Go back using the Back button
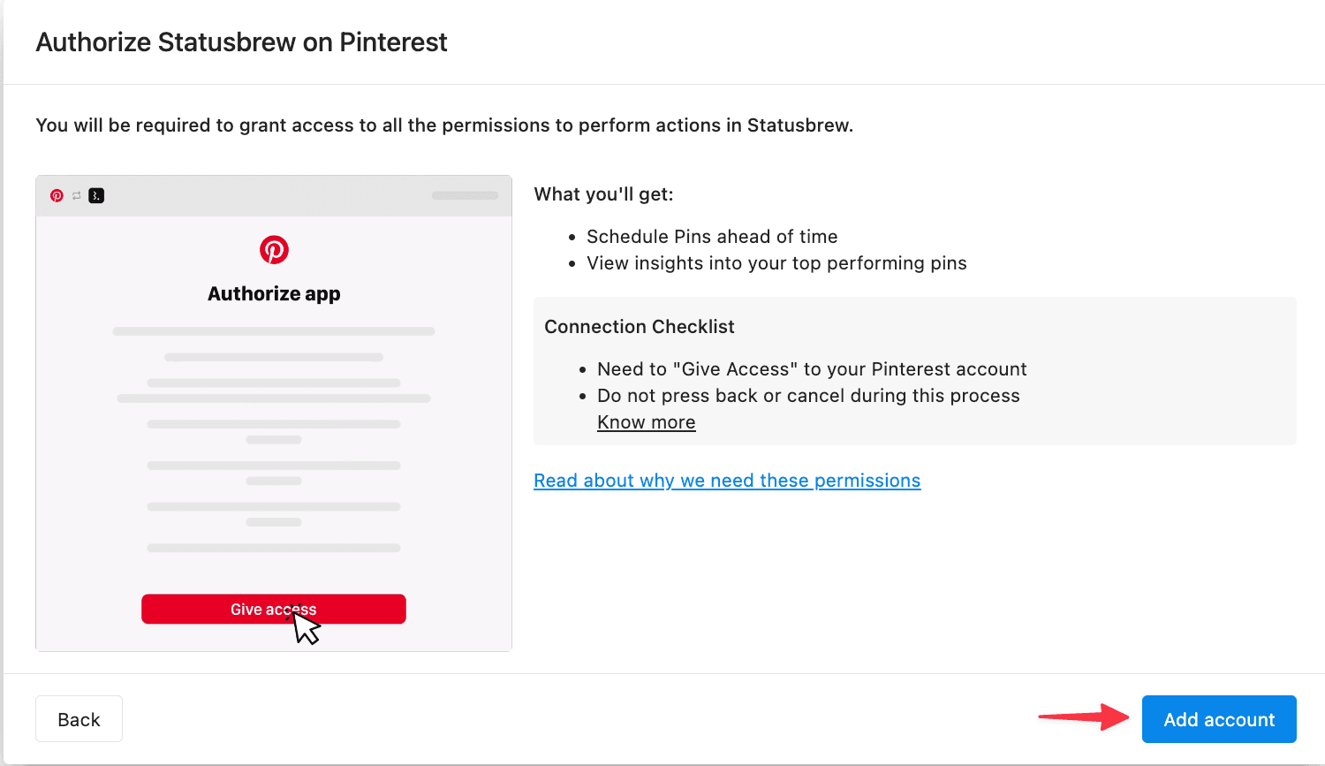This screenshot has width=1325, height=766. (79, 719)
